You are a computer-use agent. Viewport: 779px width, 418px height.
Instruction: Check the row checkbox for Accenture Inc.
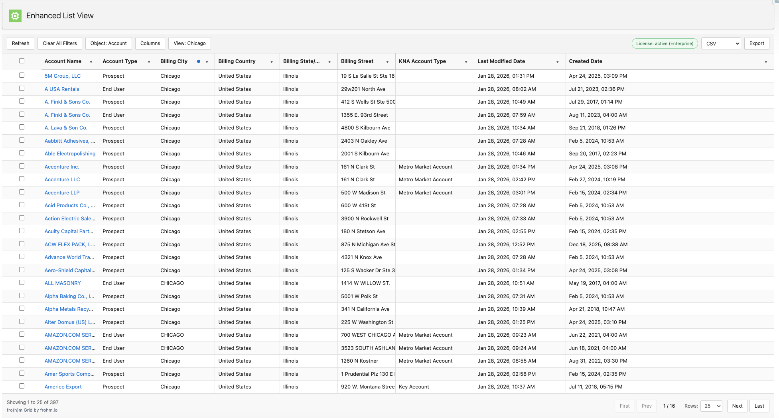coord(22,166)
